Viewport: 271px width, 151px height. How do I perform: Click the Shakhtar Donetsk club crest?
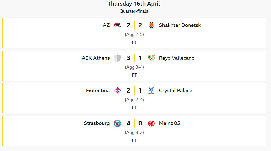coord(151,25)
